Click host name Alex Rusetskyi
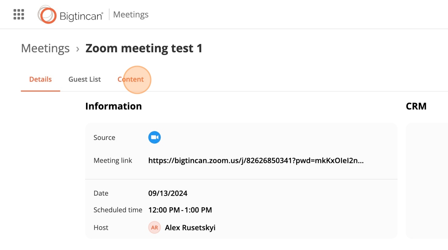Screen dimensions: 448x250 click(190, 228)
